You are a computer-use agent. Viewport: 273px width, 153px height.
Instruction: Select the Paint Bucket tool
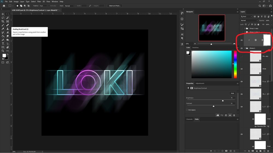point(3,36)
